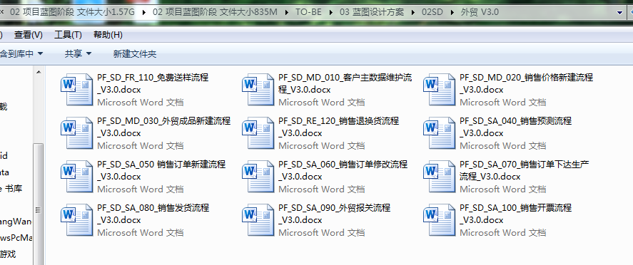Click file name PF_SD_RE_120_销售退换货流程
Viewport: 633px width, 265px height.
(339, 127)
